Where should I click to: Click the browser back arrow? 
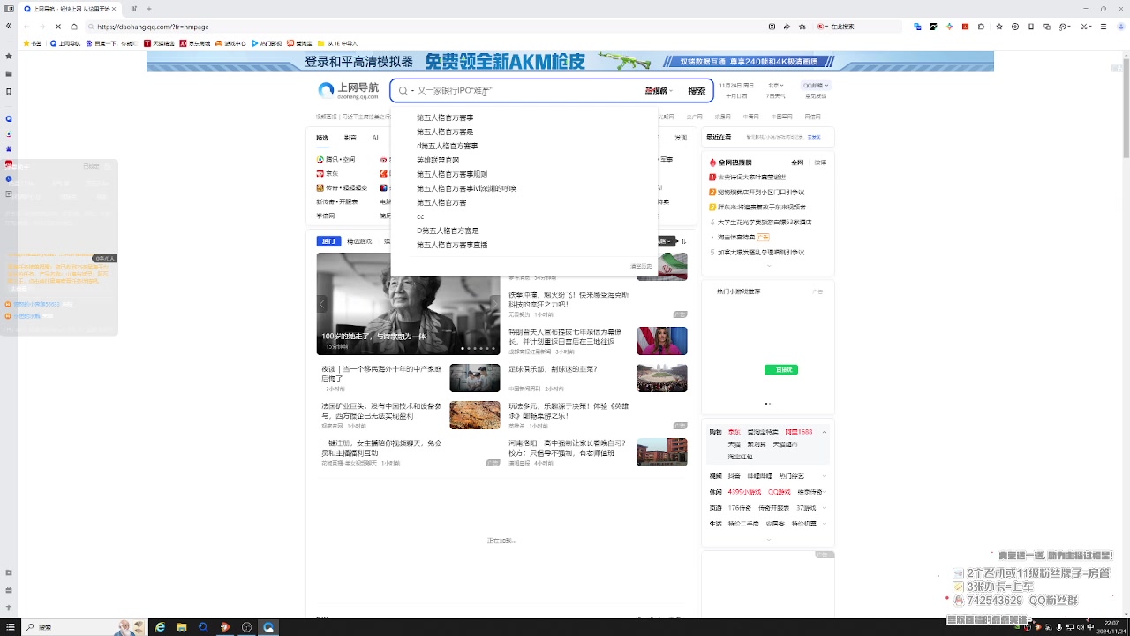[26, 26]
